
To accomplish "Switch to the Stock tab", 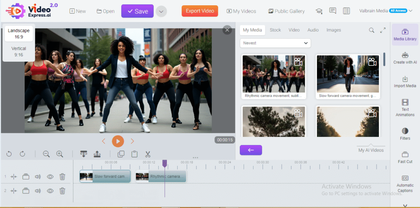I will [x=275, y=30].
